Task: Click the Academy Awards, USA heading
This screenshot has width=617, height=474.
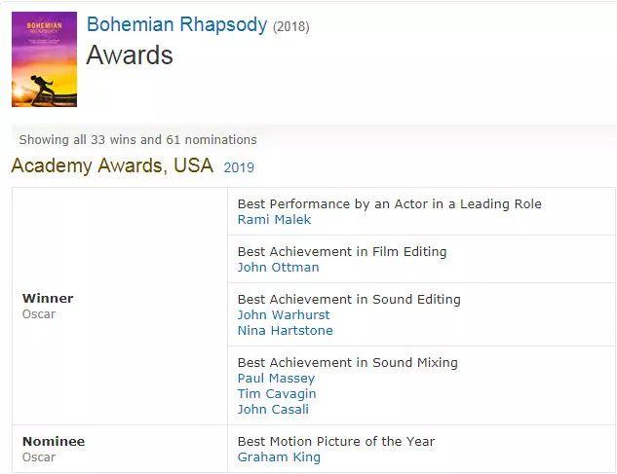Action: 112,165
